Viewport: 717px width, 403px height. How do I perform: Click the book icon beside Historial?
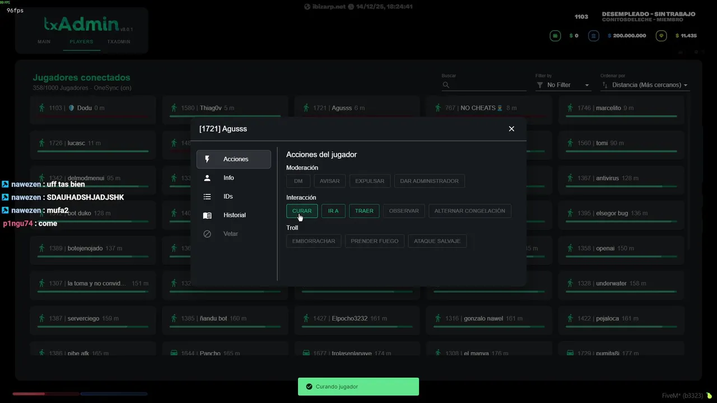click(207, 215)
